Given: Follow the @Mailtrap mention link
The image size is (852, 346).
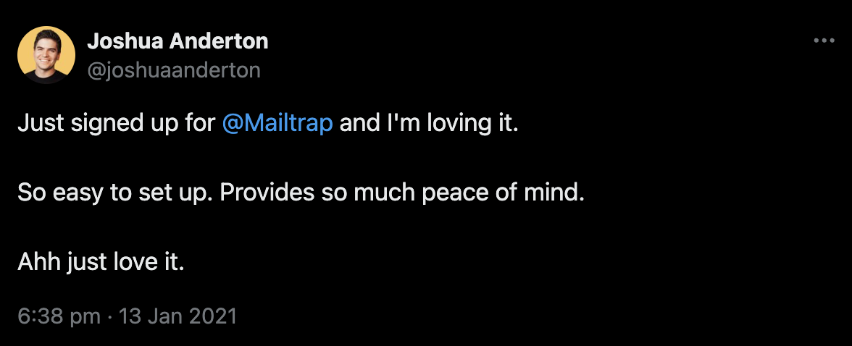Looking at the screenshot, I should tap(278, 123).
